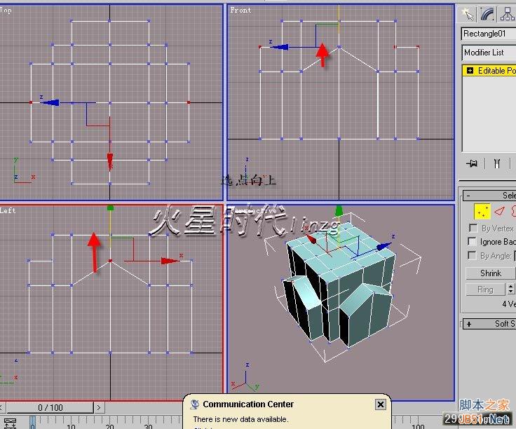The image size is (516, 429).
Task: Click the Ring selection button
Action: tap(485, 290)
